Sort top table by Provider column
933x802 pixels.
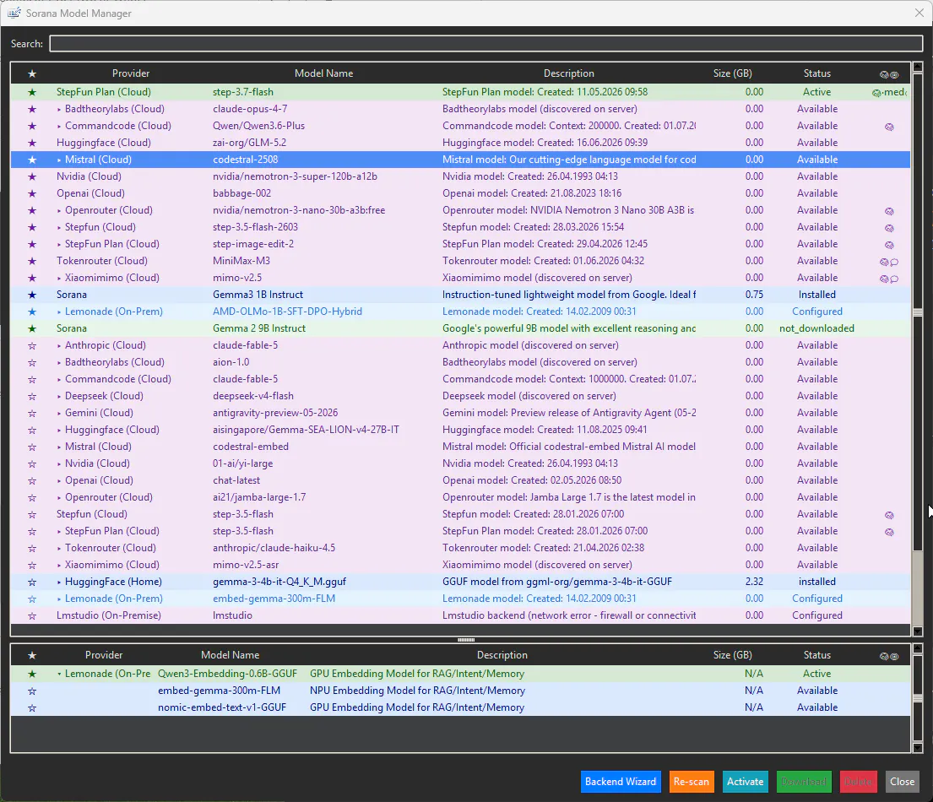[x=131, y=73]
